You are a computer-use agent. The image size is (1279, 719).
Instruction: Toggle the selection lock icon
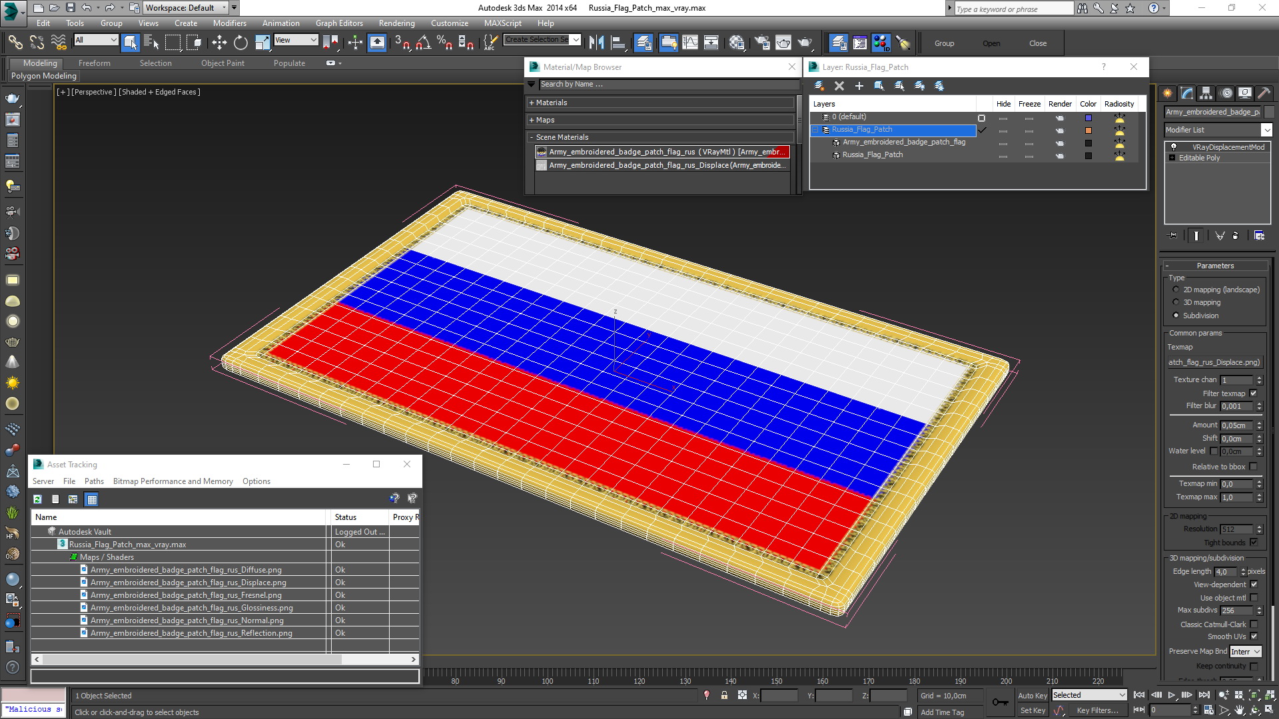click(x=724, y=695)
